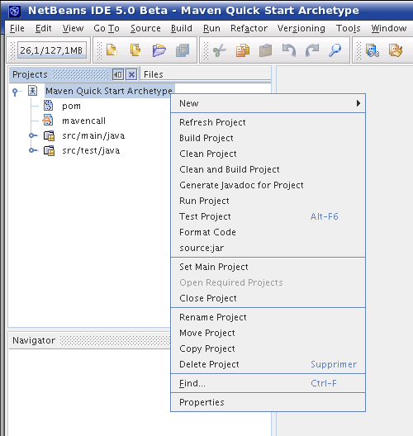Select Clean Project menu entry
This screenshot has width=413, height=436.
click(x=268, y=154)
